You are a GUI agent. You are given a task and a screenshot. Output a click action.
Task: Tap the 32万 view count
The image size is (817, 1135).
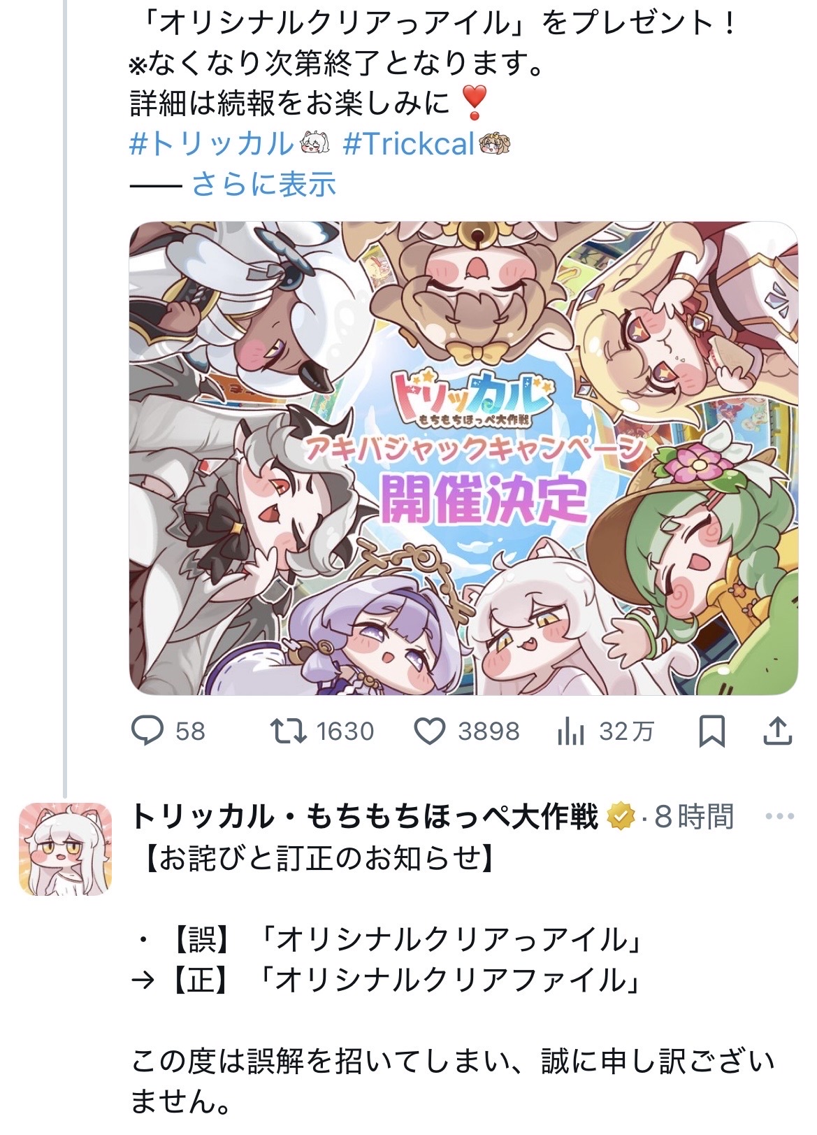(626, 732)
